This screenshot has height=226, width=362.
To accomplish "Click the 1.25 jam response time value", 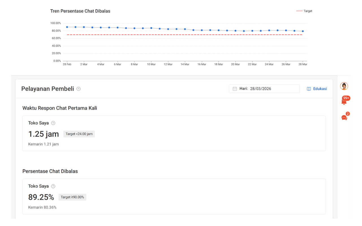I will [x=44, y=134].
